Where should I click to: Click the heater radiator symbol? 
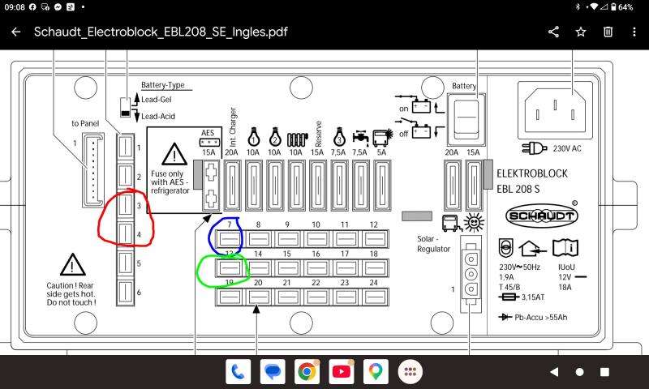tap(298, 139)
